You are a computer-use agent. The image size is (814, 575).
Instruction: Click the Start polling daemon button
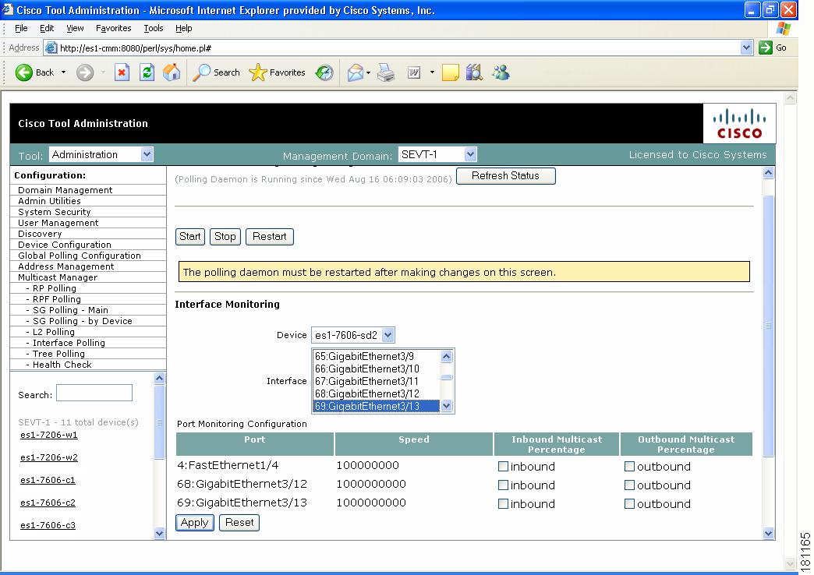pyautogui.click(x=190, y=237)
